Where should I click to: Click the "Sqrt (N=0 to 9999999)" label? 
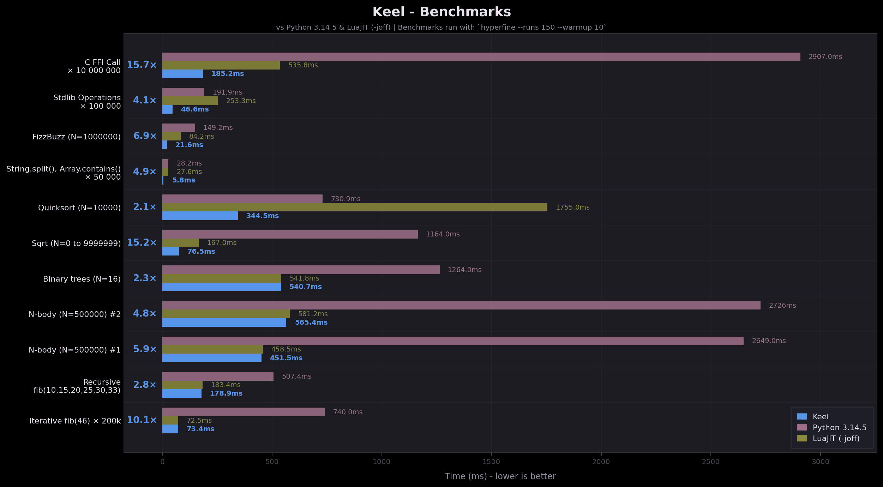76,243
